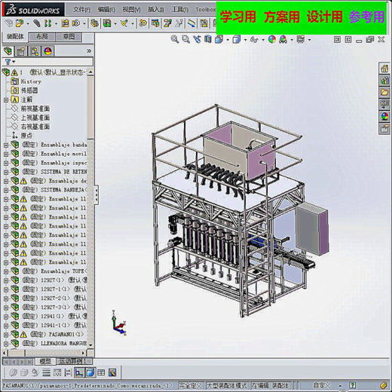Switch to the 草图 sketch tab

tap(69, 37)
